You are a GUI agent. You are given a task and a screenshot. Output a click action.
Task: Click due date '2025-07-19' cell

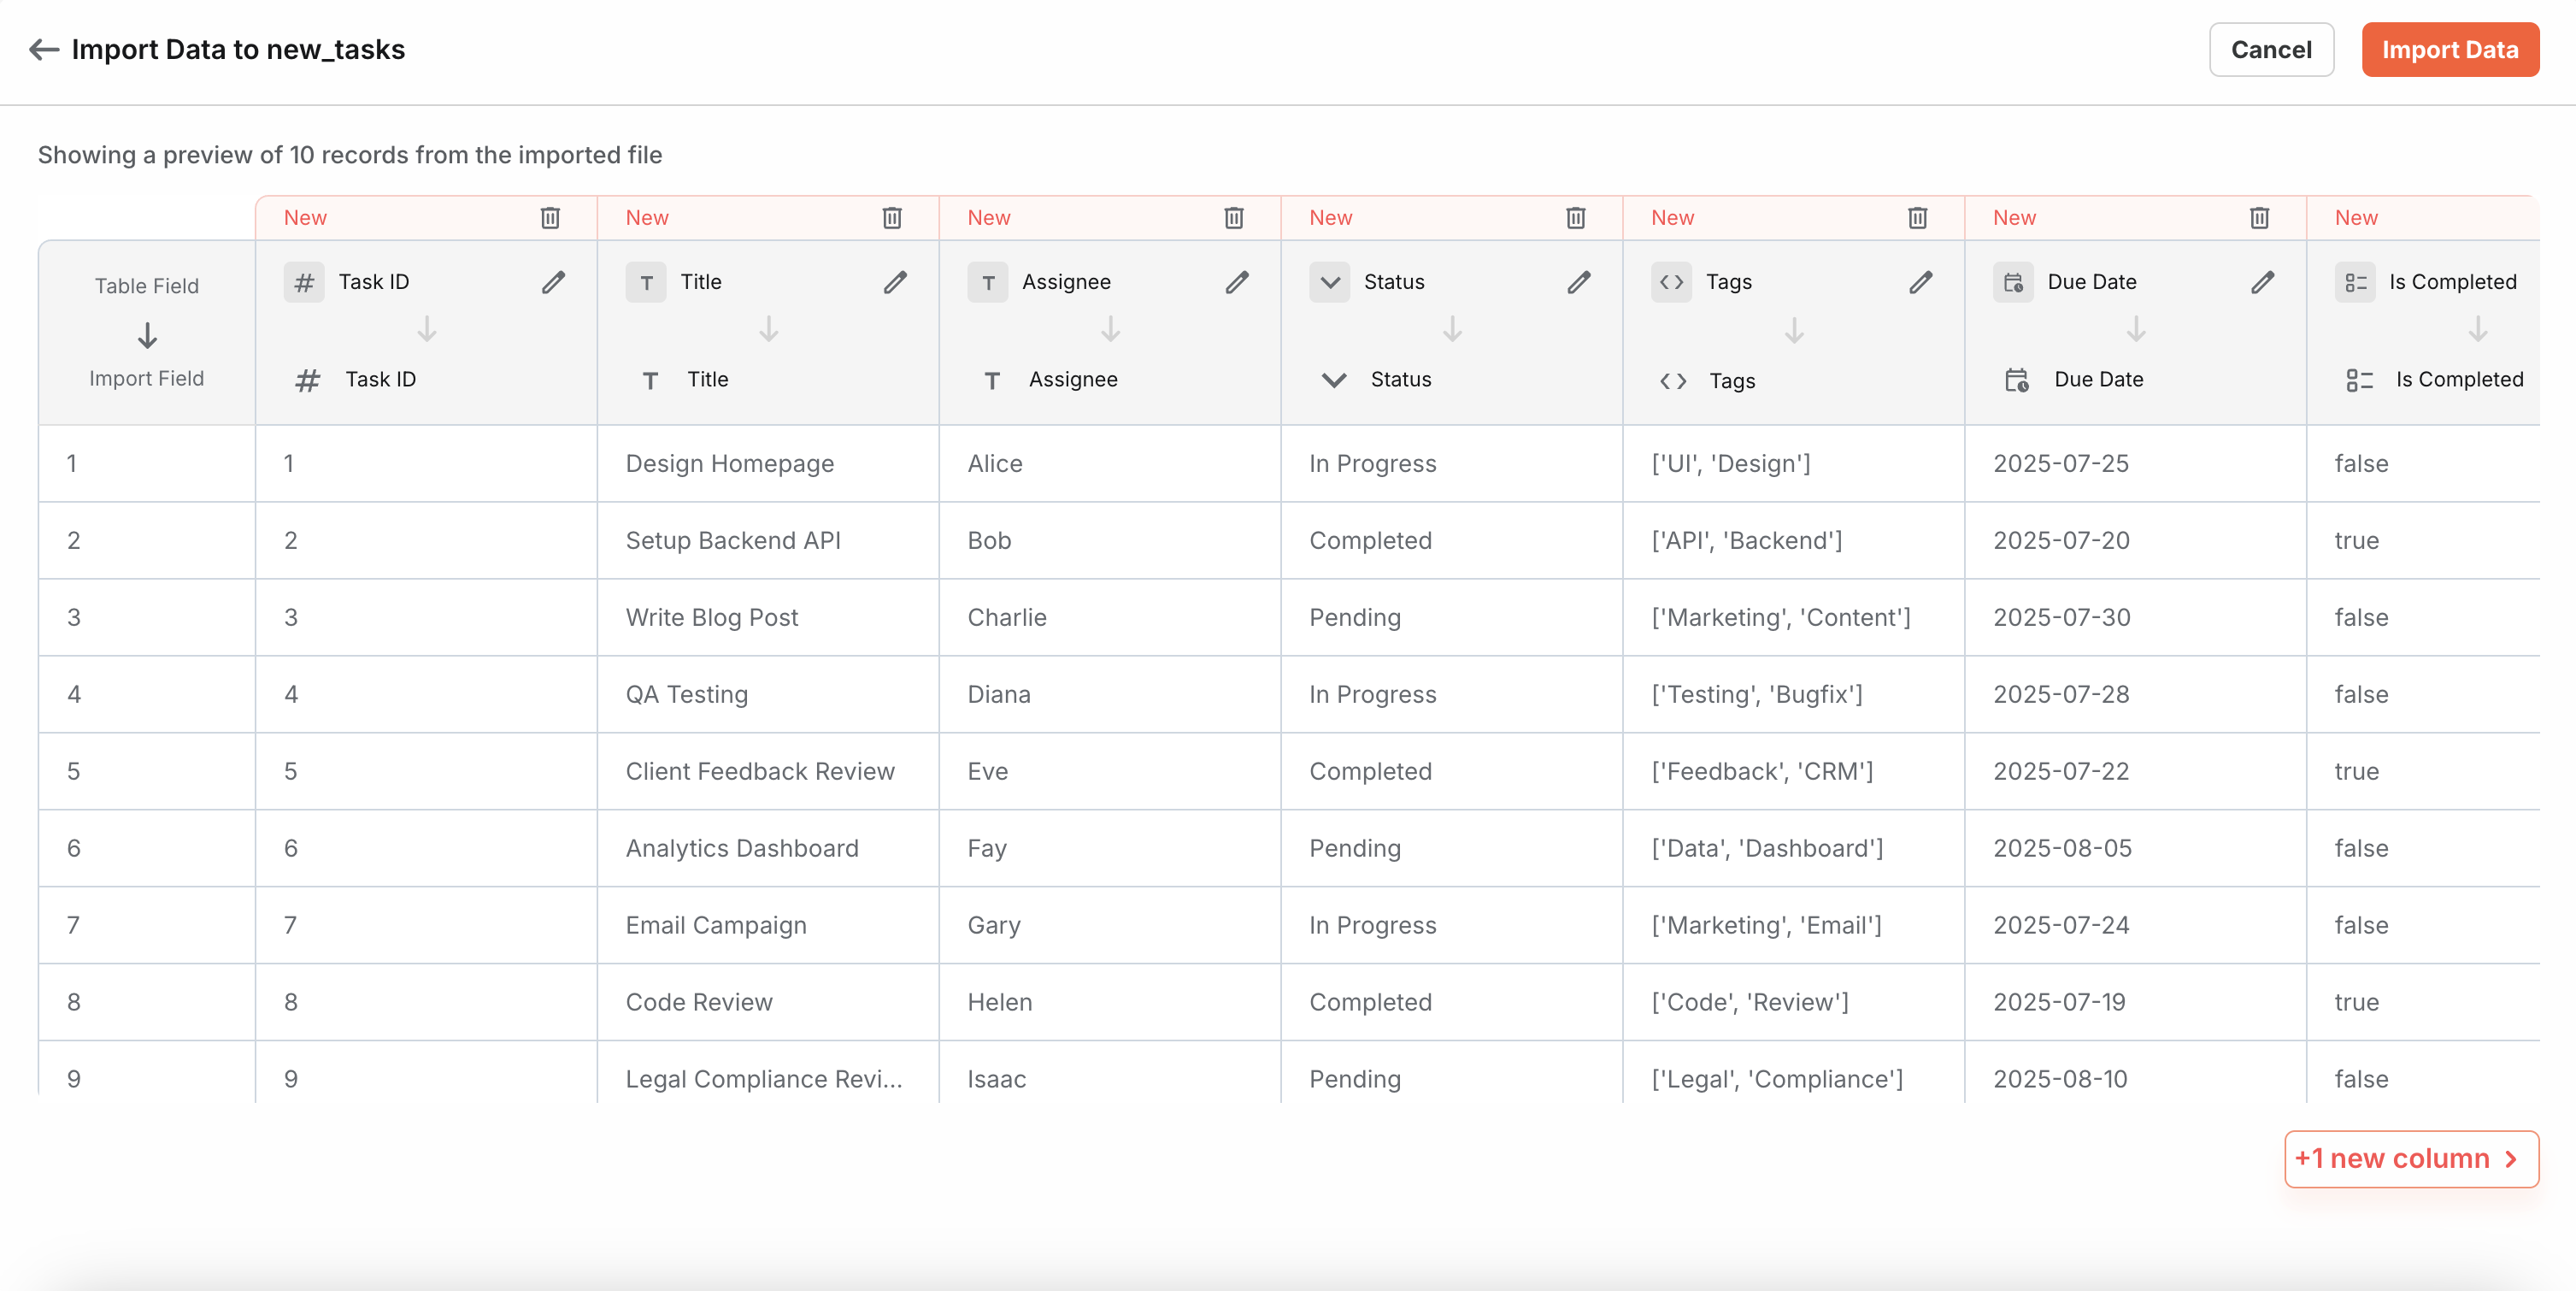tap(2136, 1002)
